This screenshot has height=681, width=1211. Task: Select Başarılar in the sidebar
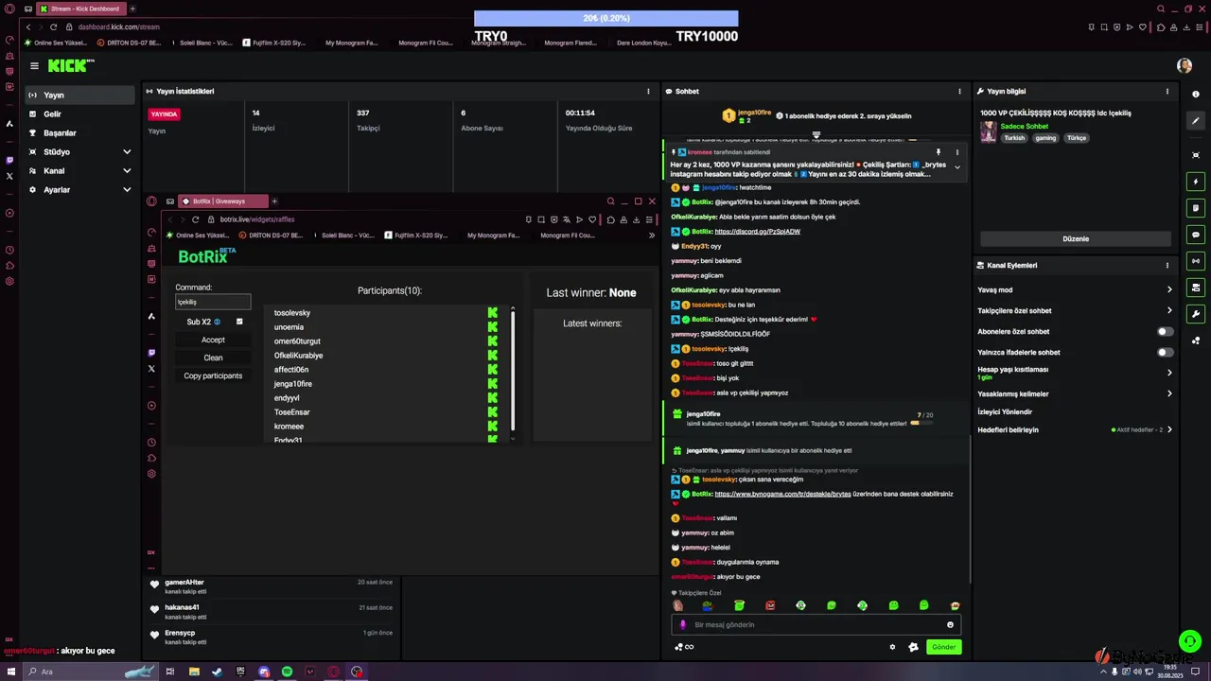click(80, 133)
